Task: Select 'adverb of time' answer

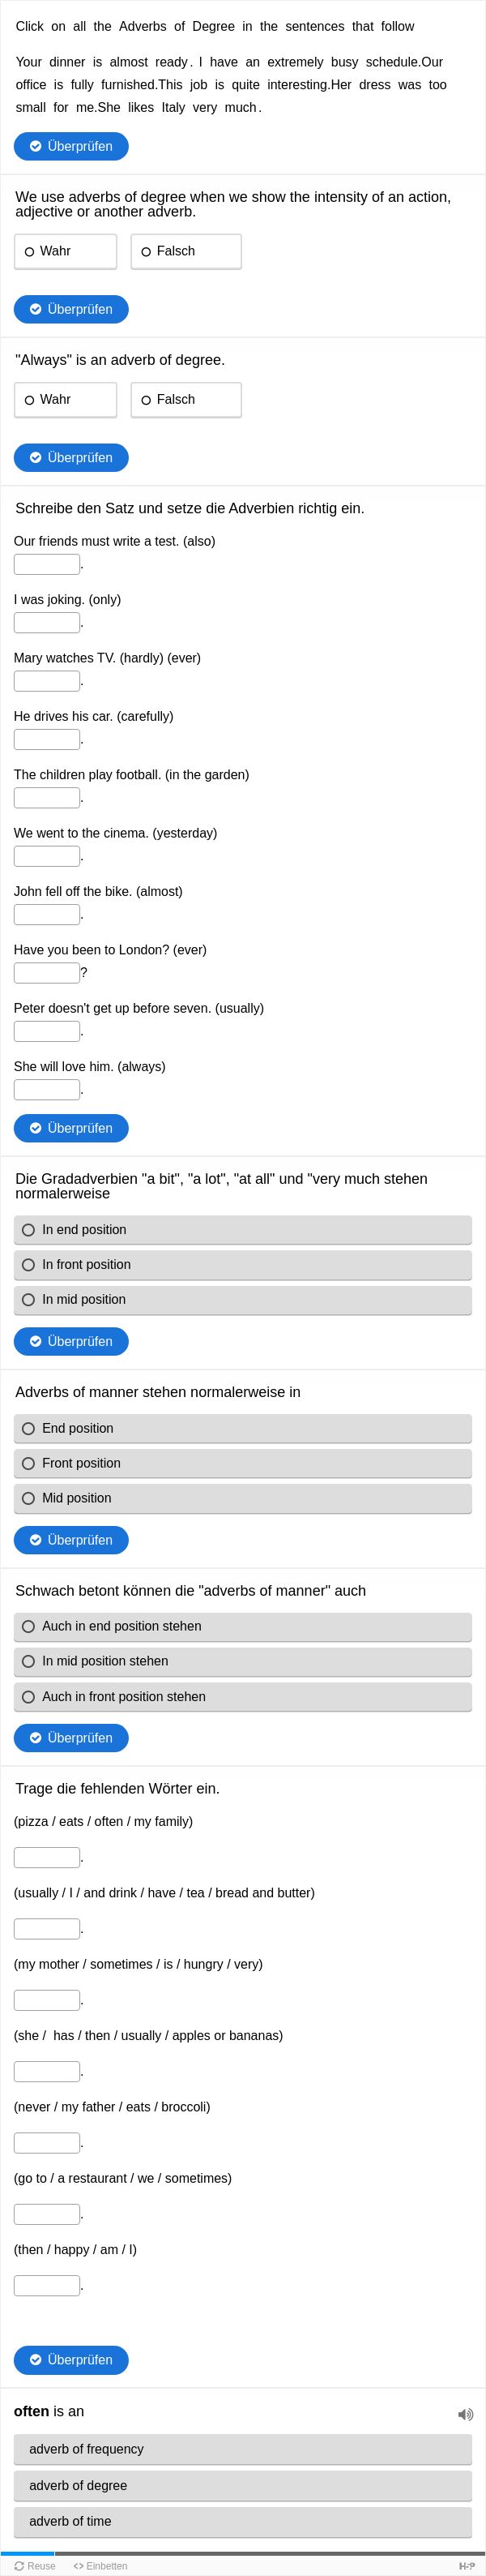Action: [x=243, y=2521]
